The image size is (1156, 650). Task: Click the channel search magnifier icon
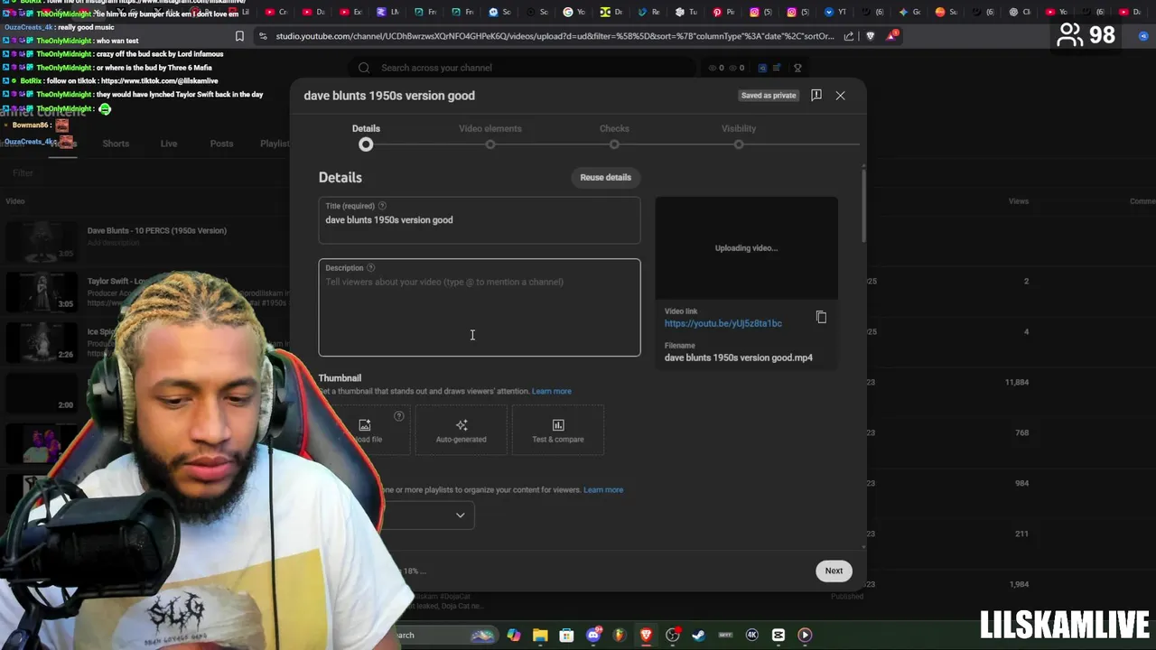[x=364, y=68]
